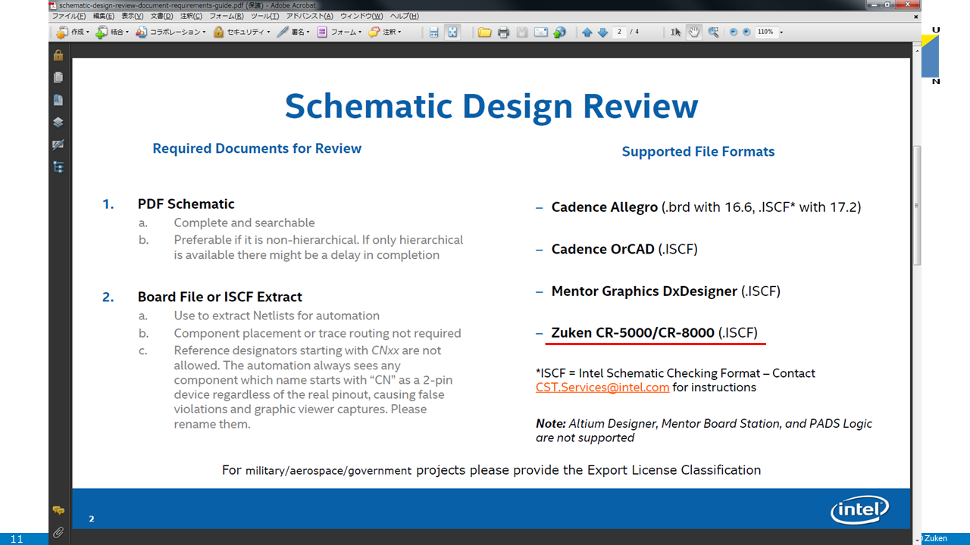This screenshot has height=545, width=970.
Task: Open the 表示(V) menu
Action: coord(133,16)
